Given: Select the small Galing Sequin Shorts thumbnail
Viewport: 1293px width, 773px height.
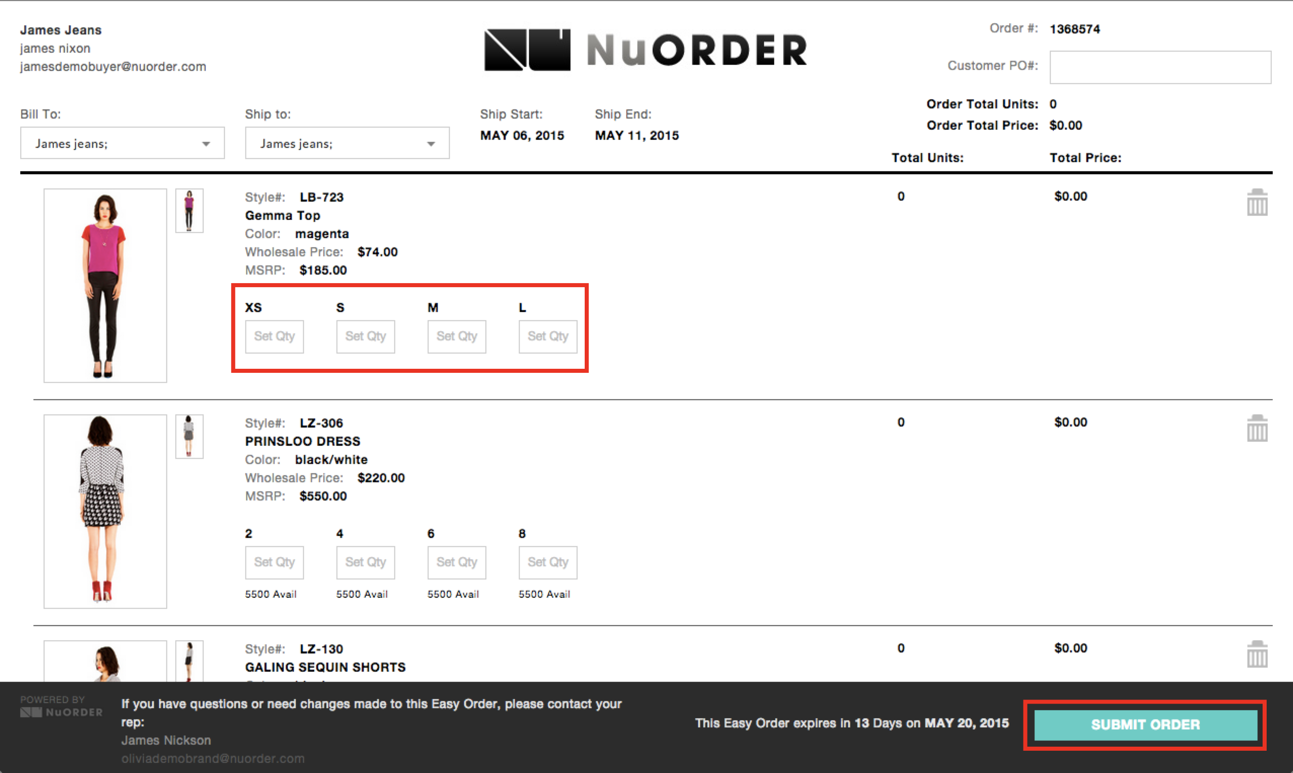Looking at the screenshot, I should 189,661.
